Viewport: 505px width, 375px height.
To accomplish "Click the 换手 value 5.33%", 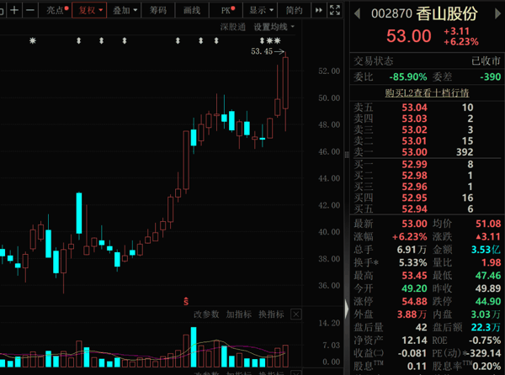I will click(x=413, y=263).
